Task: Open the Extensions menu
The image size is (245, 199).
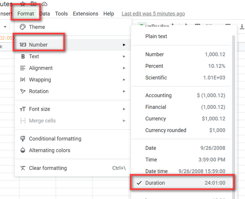Action: pos(85,14)
